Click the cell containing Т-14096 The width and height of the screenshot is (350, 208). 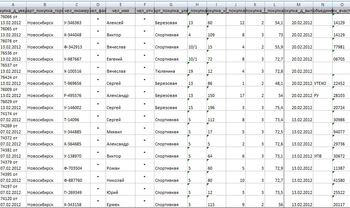[x=72, y=120]
